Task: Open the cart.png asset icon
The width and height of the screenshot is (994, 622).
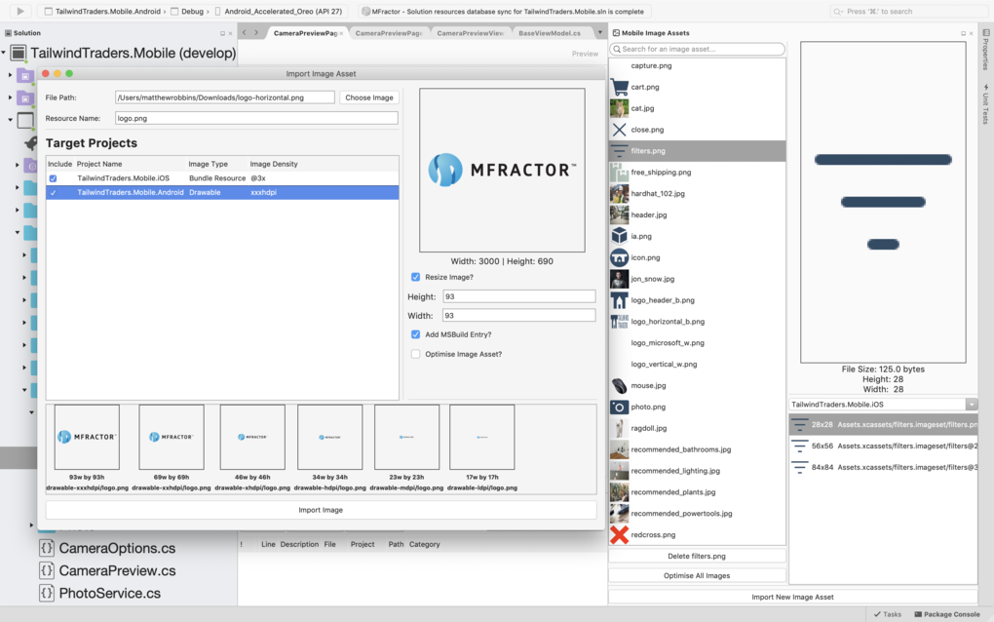Action: click(620, 87)
